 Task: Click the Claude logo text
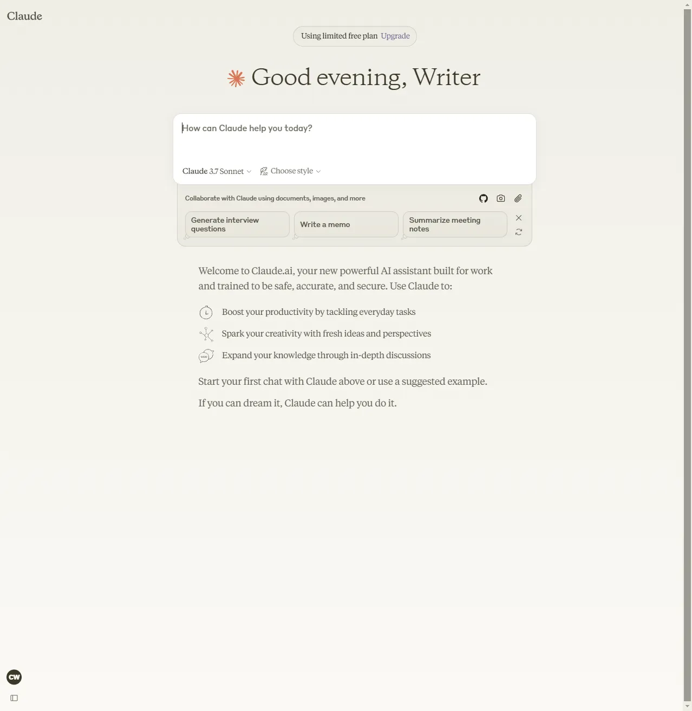[24, 16]
